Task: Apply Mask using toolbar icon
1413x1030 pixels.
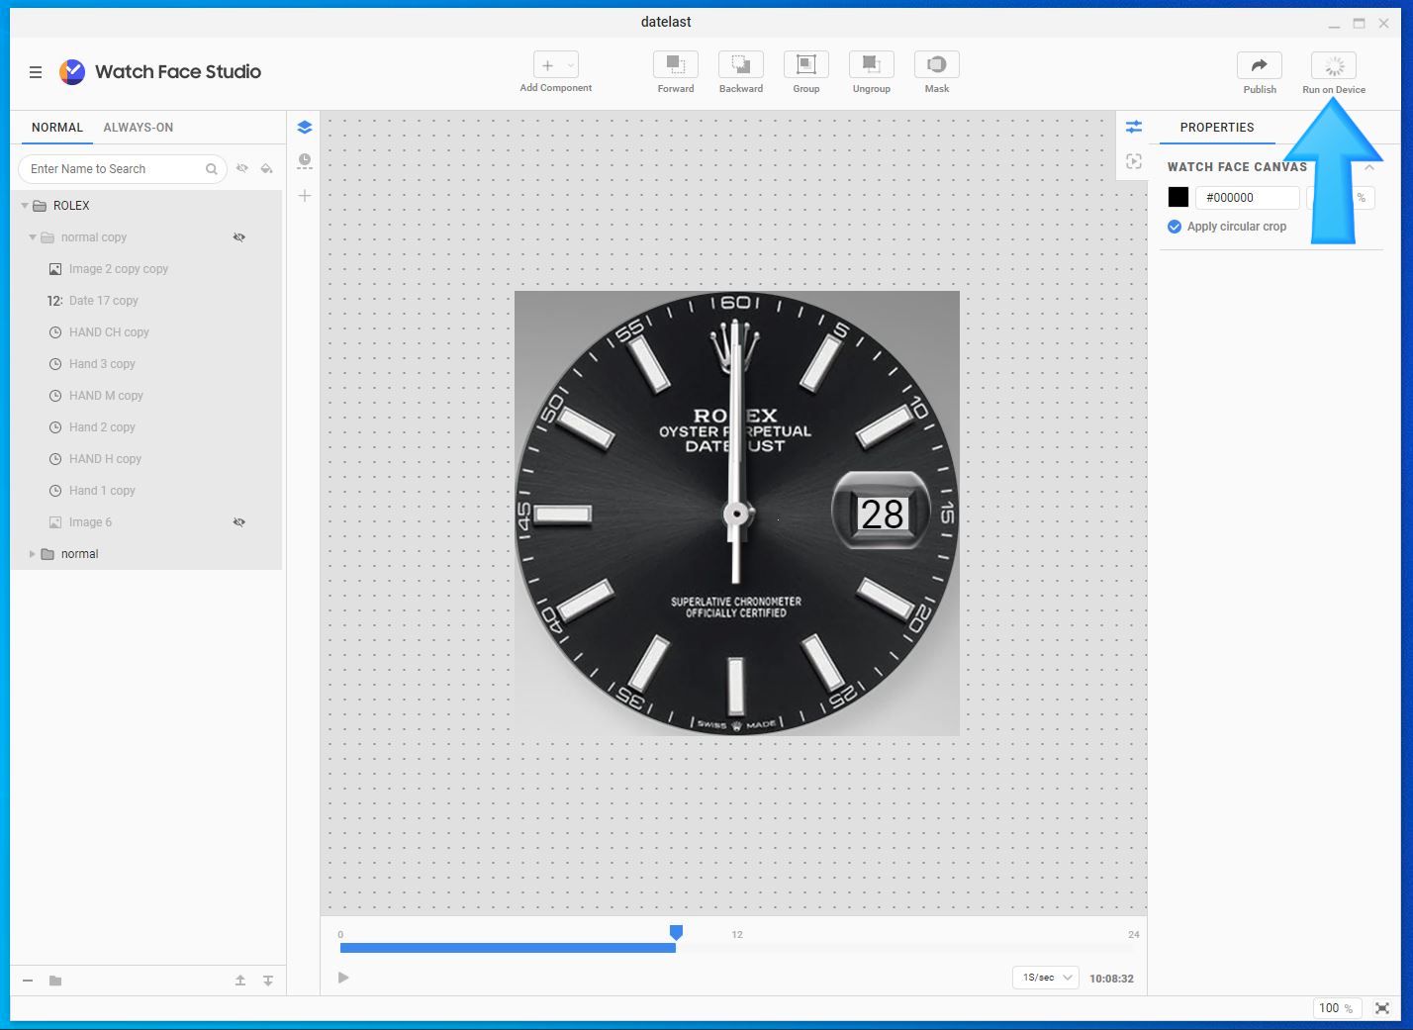Action: pyautogui.click(x=937, y=65)
